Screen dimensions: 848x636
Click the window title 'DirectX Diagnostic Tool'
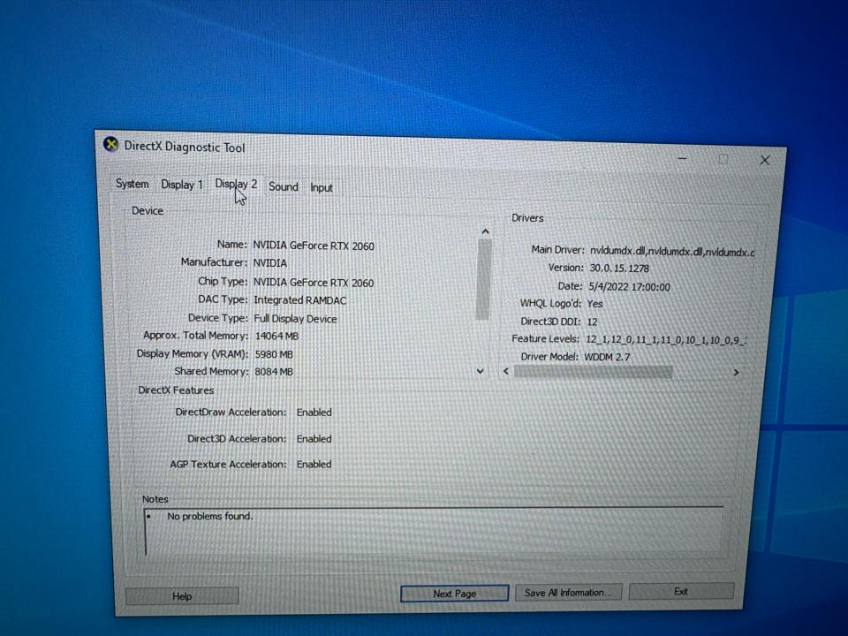click(x=185, y=148)
